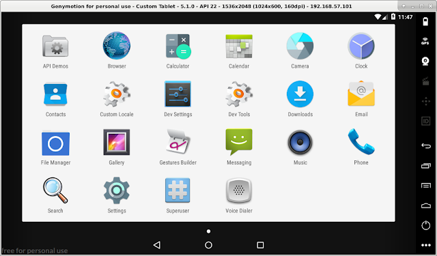Open the API Demos app
437x256 pixels.
point(55,51)
